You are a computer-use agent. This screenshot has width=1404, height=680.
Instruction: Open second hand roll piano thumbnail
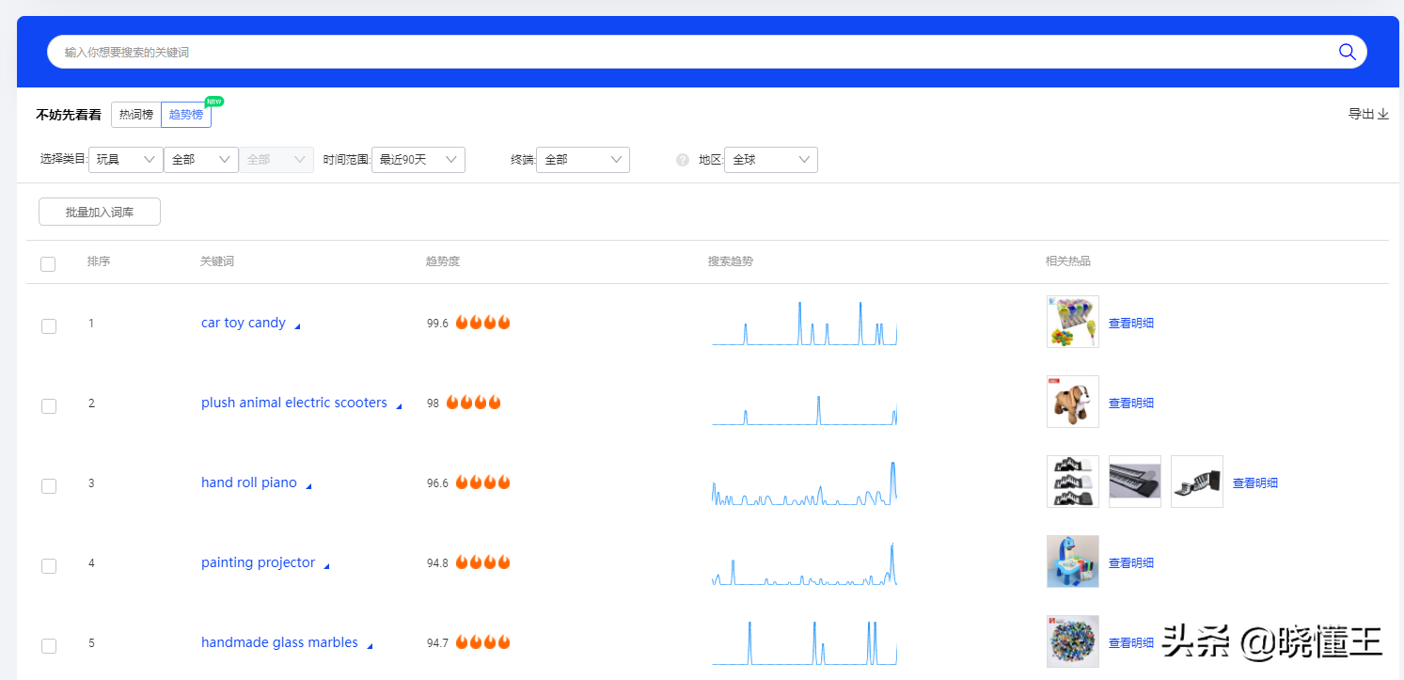(x=1135, y=482)
